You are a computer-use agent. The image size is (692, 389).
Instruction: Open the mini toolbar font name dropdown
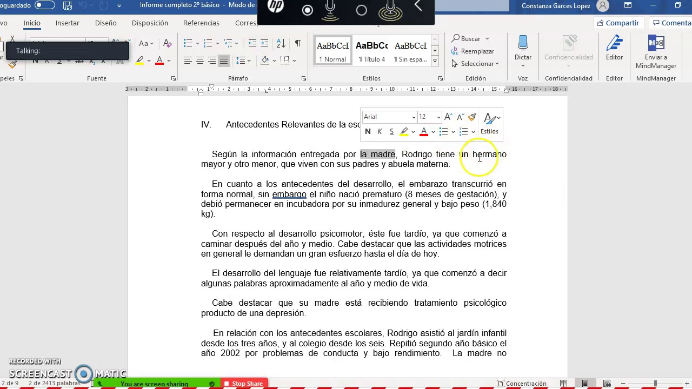click(x=414, y=117)
